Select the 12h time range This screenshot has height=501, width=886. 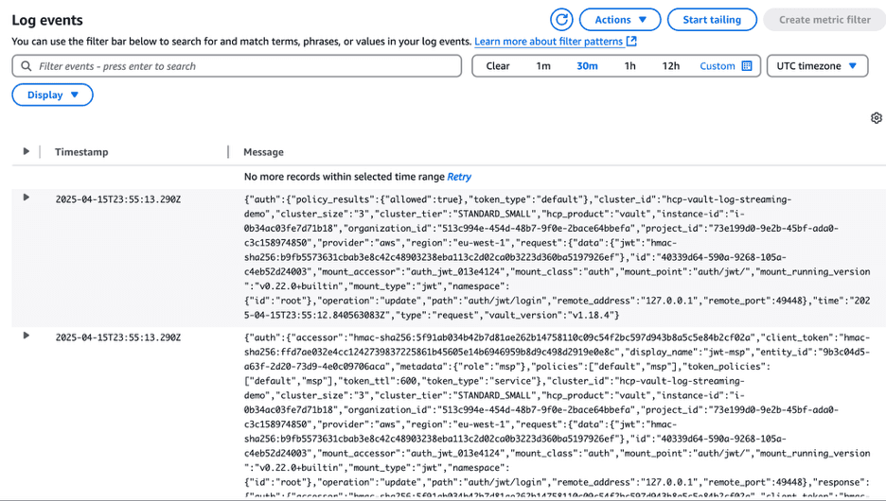tap(670, 66)
